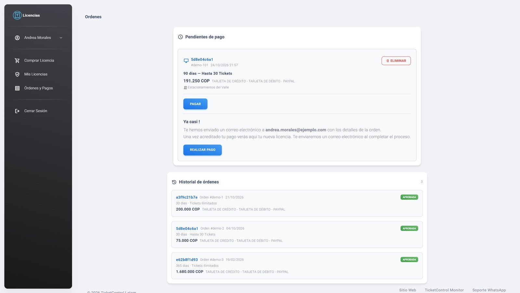Click the email andrea.morales@ejemplo.com
This screenshot has height=293, width=520.
coord(296,130)
